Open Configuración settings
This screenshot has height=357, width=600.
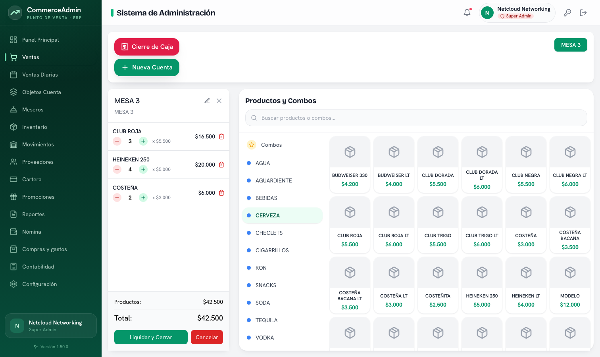pos(51,284)
